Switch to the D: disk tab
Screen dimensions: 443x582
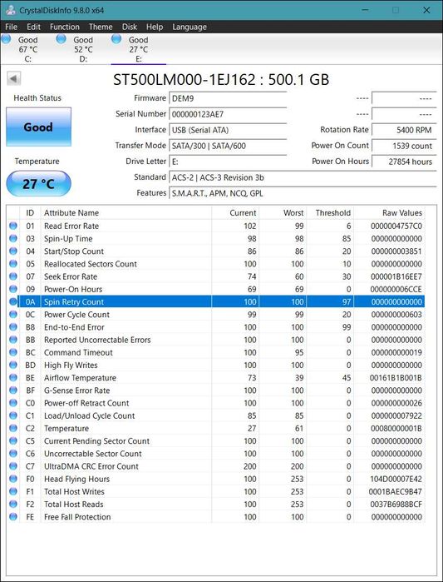tap(83, 49)
